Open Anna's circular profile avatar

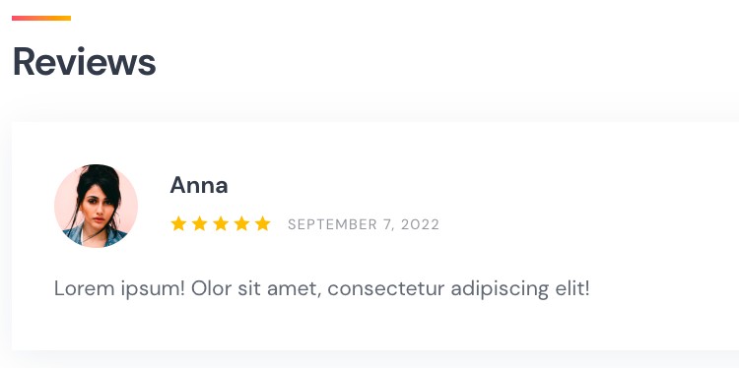click(x=96, y=206)
